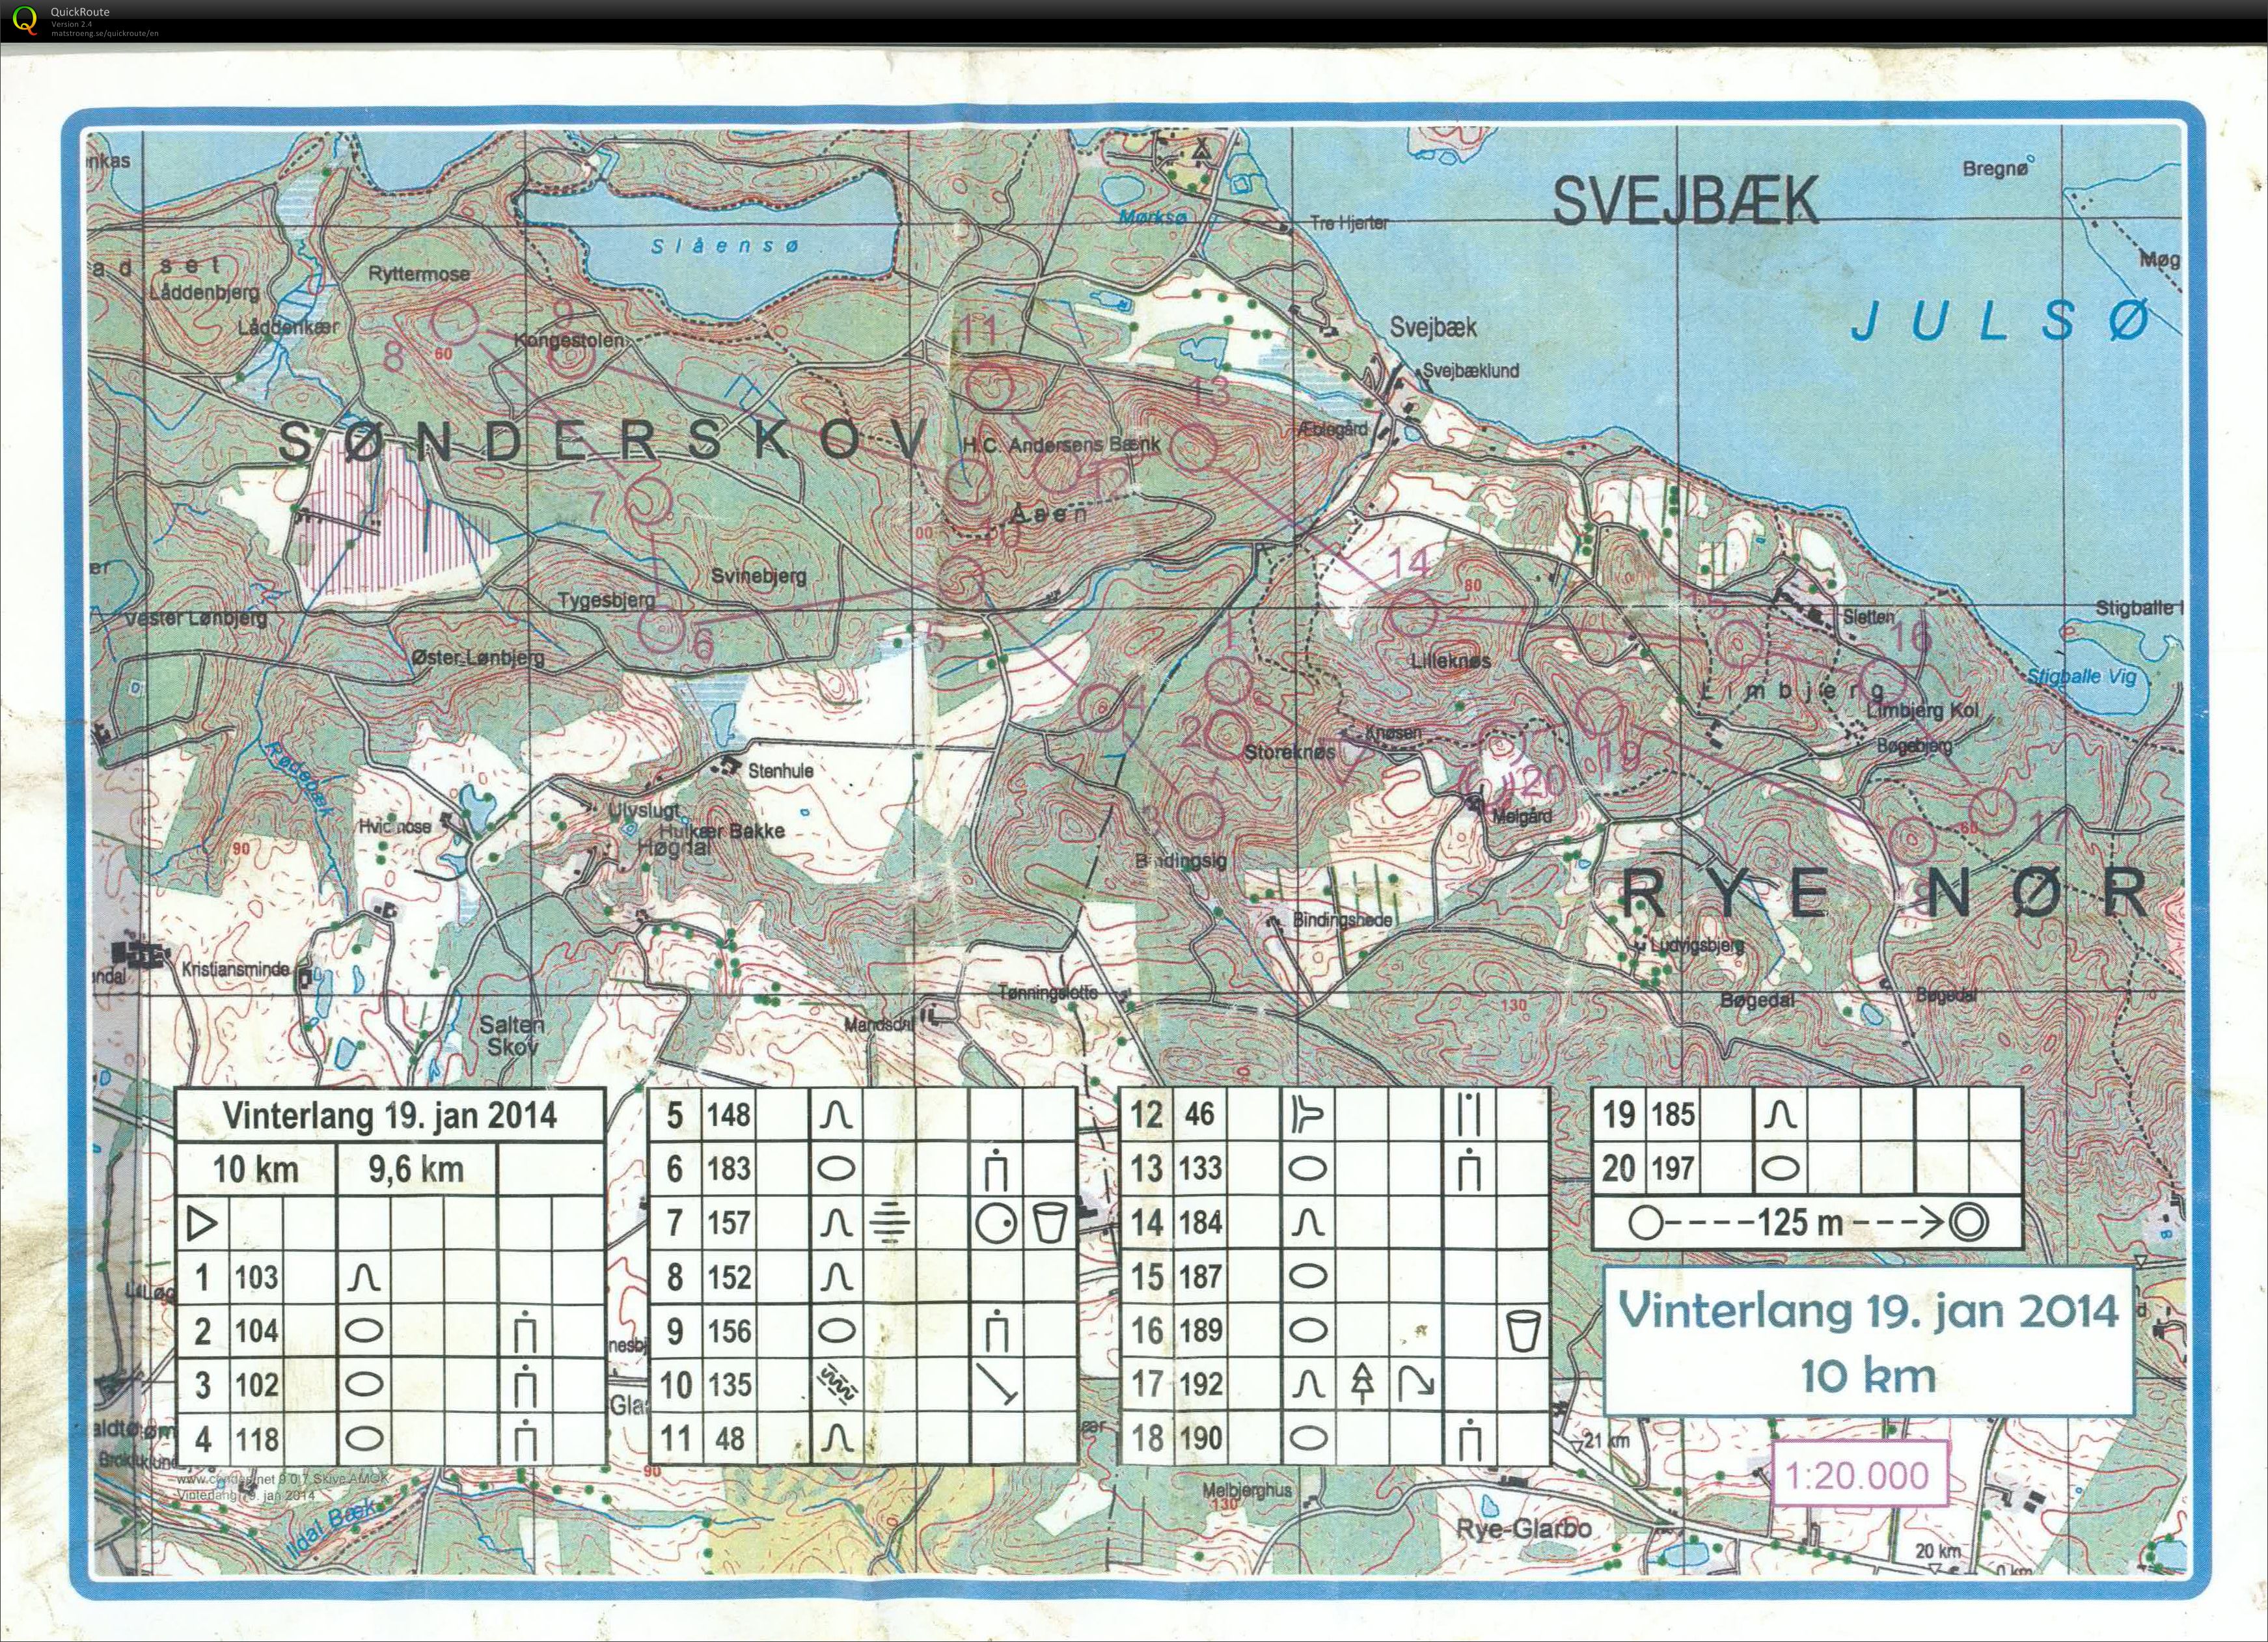
Task: Click the Lilleknøs map label
Action: pos(1450,661)
